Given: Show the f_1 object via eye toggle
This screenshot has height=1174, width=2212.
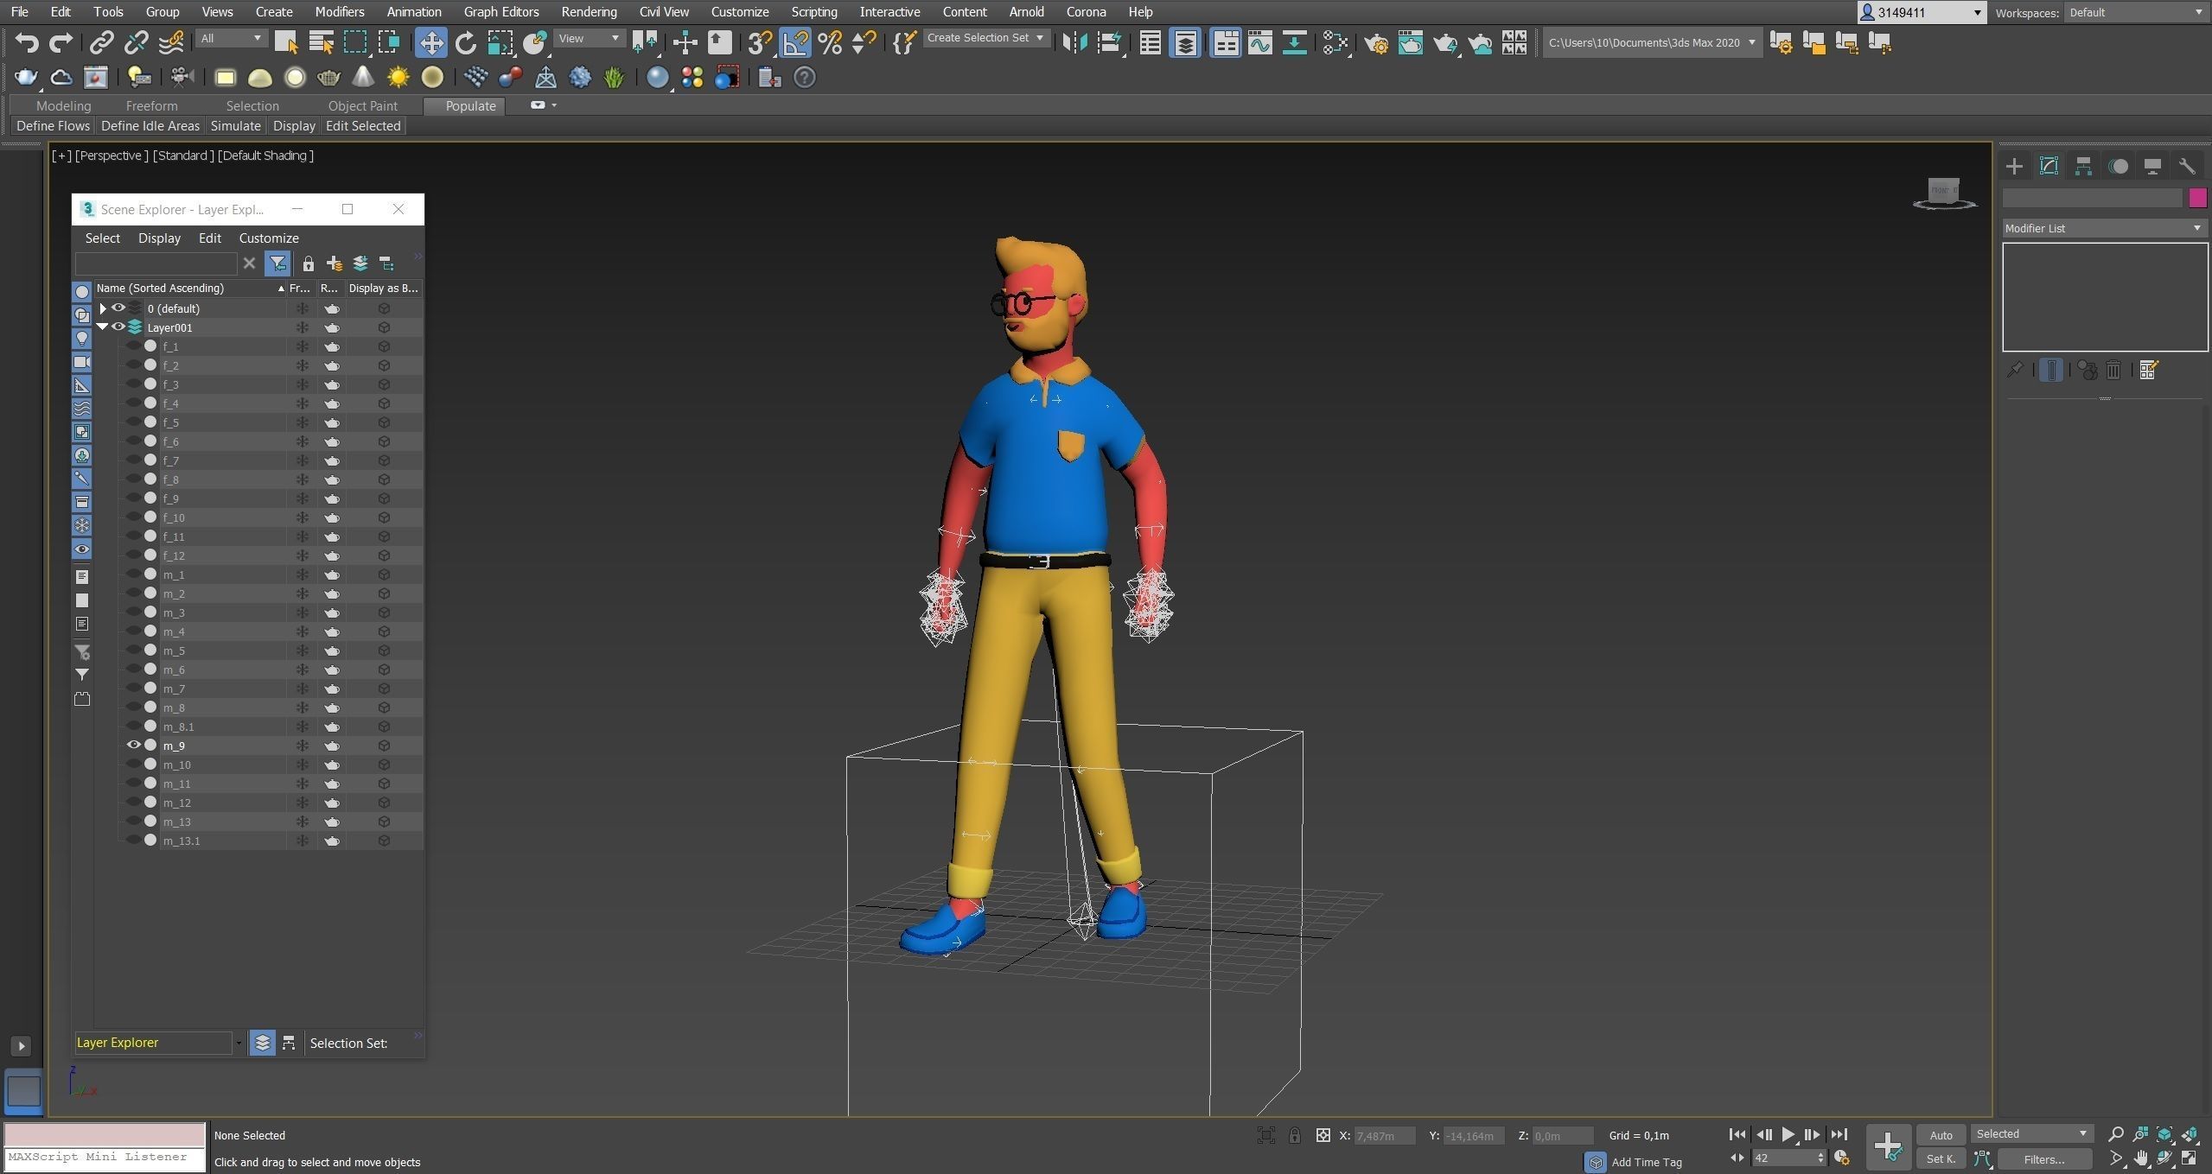Looking at the screenshot, I should tap(133, 346).
